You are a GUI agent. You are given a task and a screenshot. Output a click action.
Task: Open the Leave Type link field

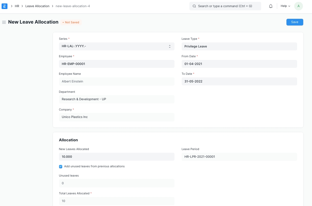coord(239,46)
